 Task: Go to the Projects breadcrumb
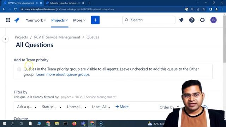21,37
